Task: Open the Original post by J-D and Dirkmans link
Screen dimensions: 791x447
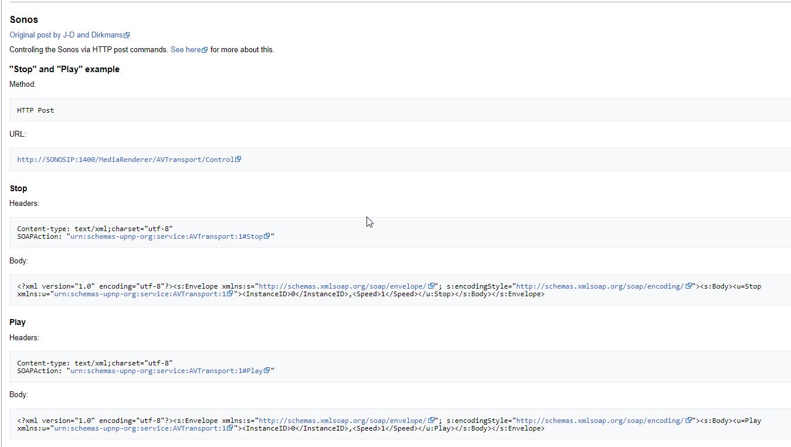Action: (x=66, y=35)
